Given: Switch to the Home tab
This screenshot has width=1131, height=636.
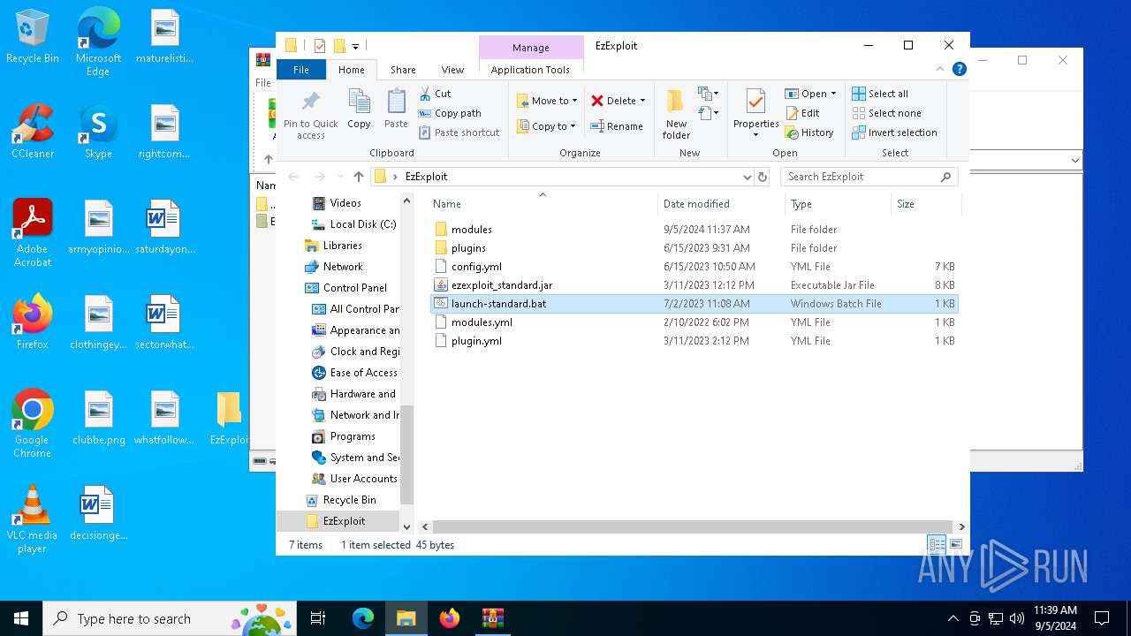Looking at the screenshot, I should point(351,70).
